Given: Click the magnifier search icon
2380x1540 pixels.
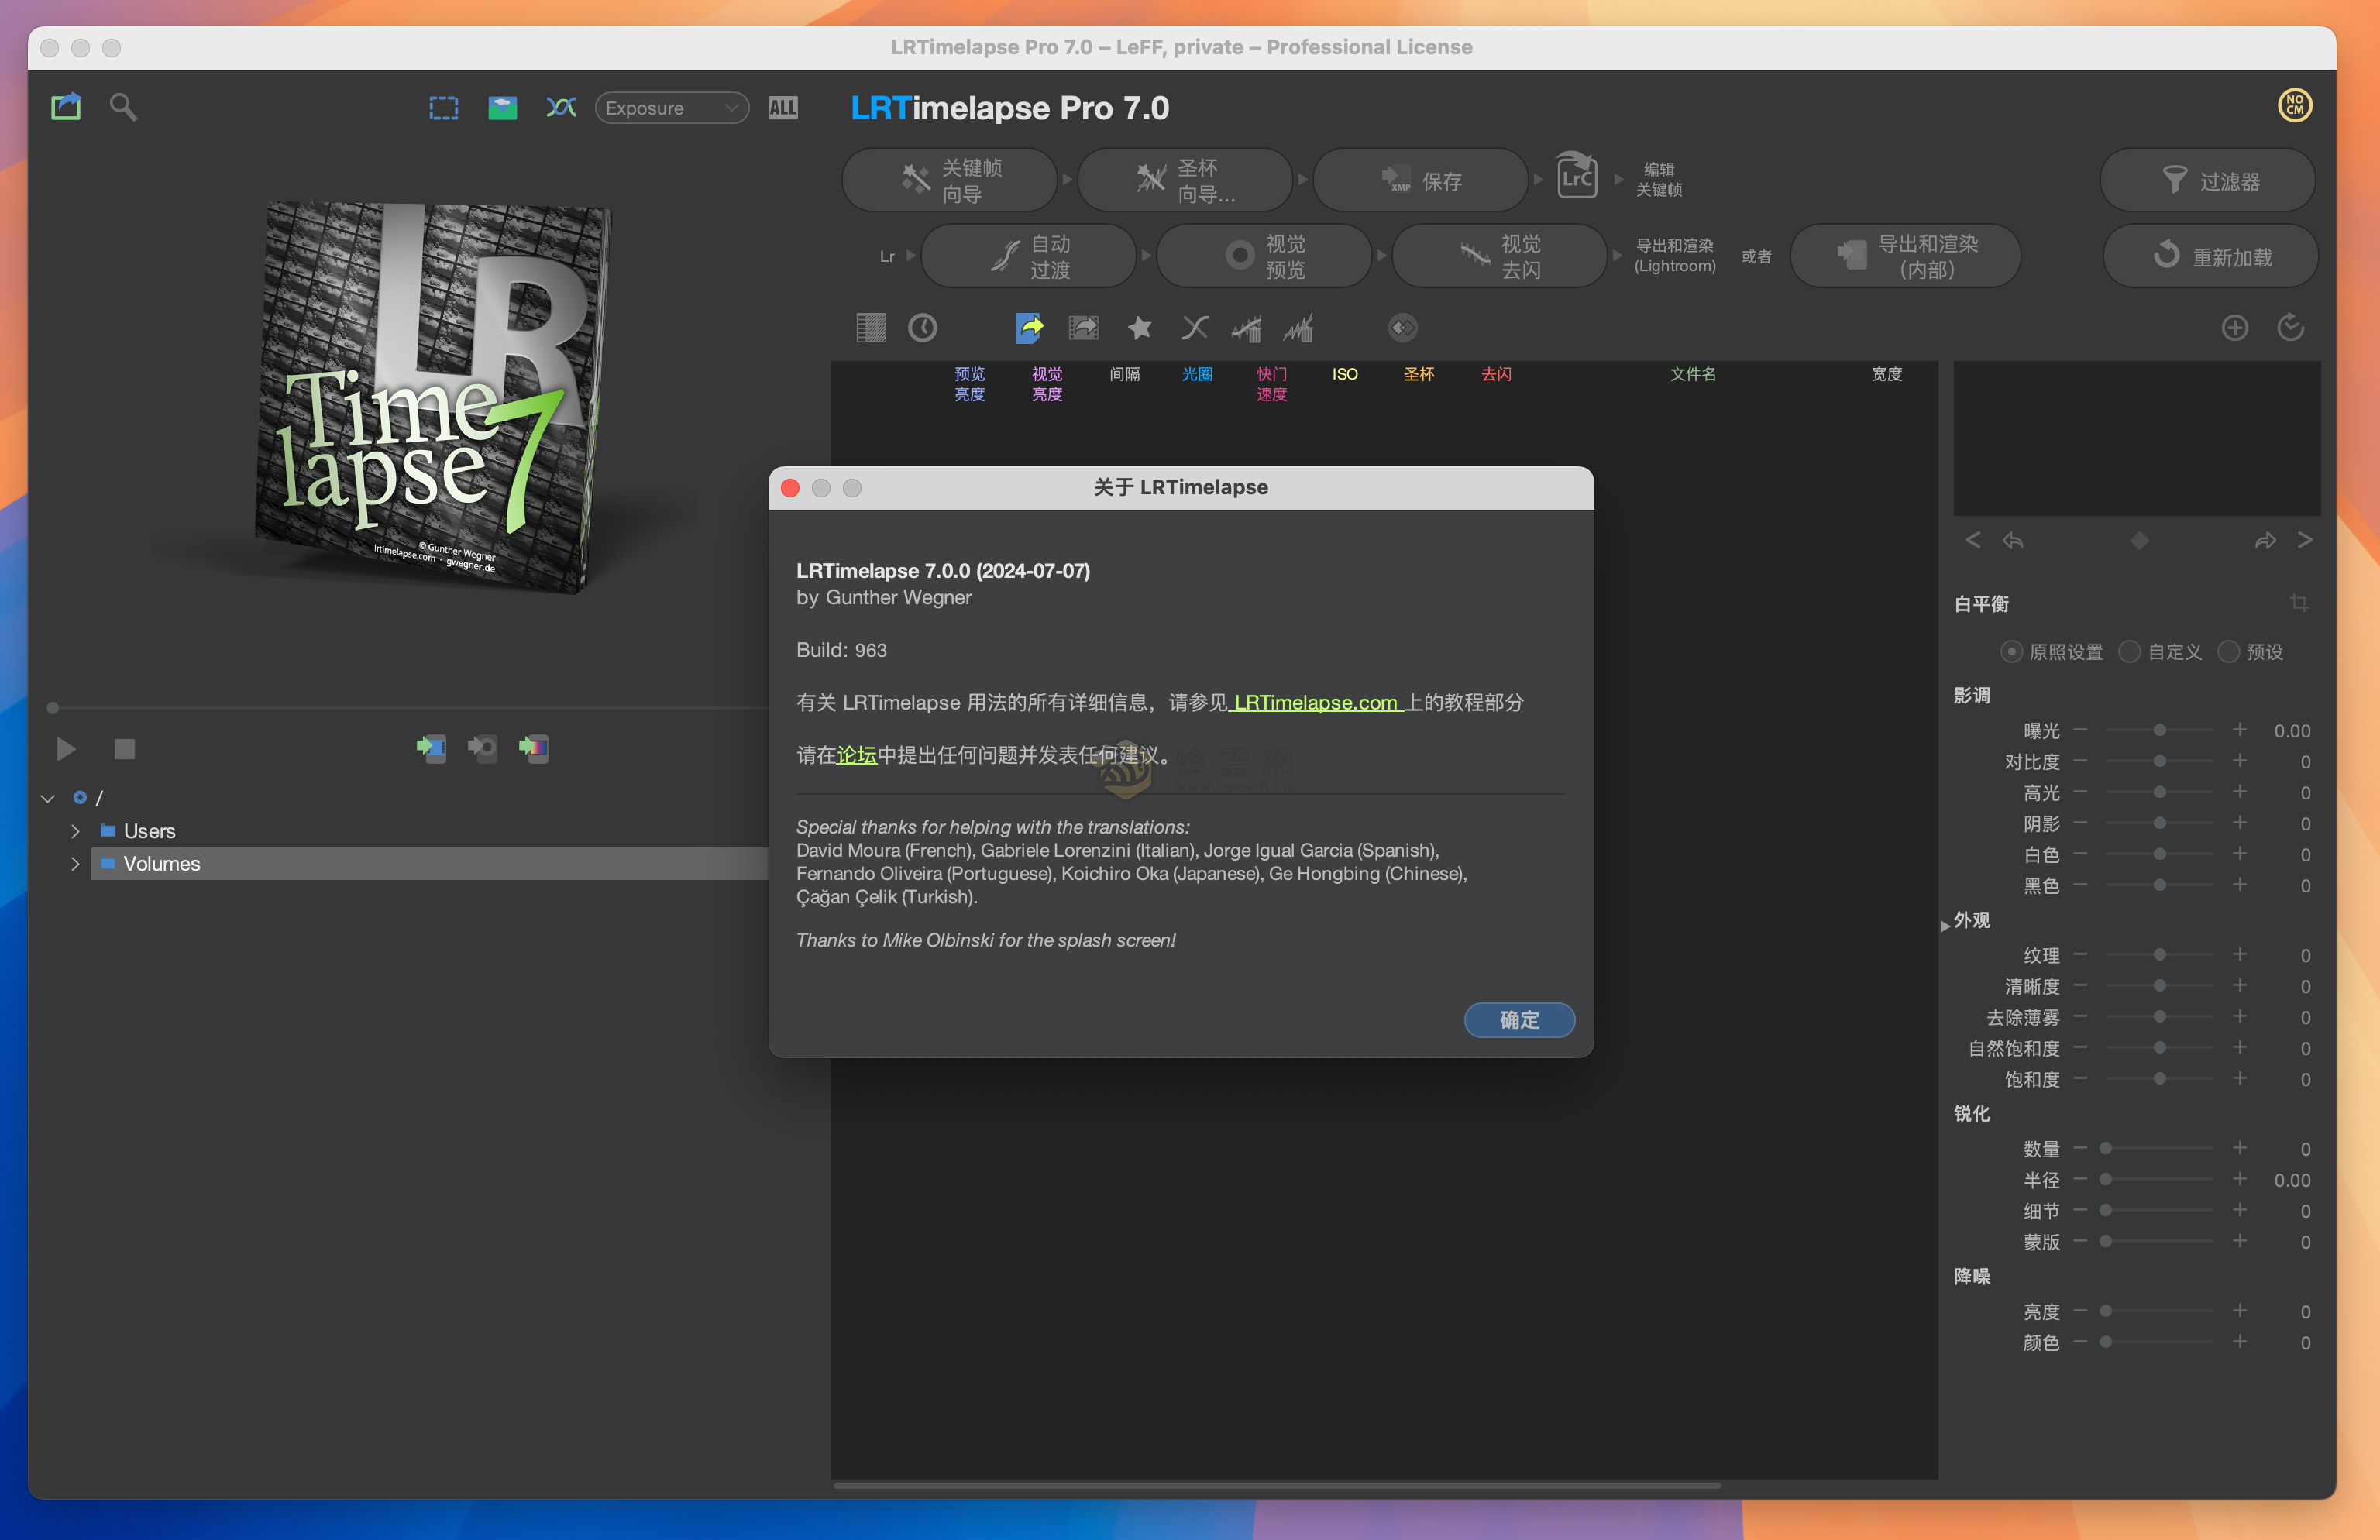Looking at the screenshot, I should point(123,107).
